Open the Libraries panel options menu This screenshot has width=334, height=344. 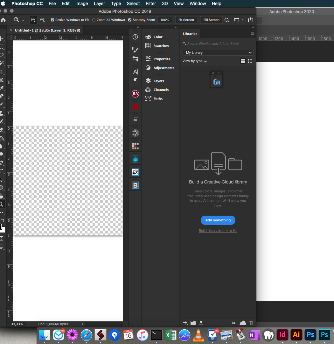253,34
